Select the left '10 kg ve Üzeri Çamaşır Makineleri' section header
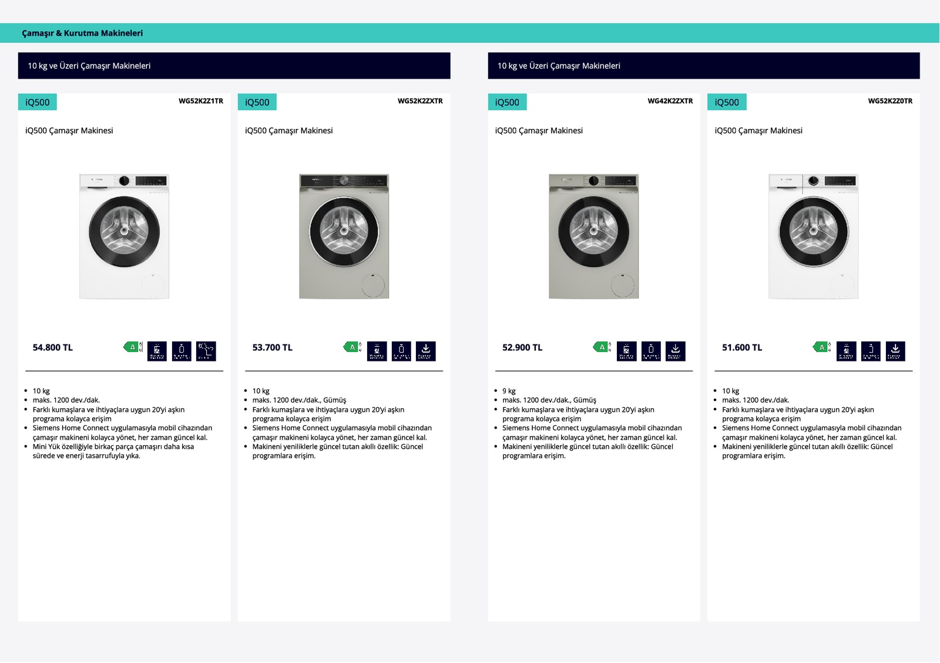The height and width of the screenshot is (663, 940). point(234,66)
